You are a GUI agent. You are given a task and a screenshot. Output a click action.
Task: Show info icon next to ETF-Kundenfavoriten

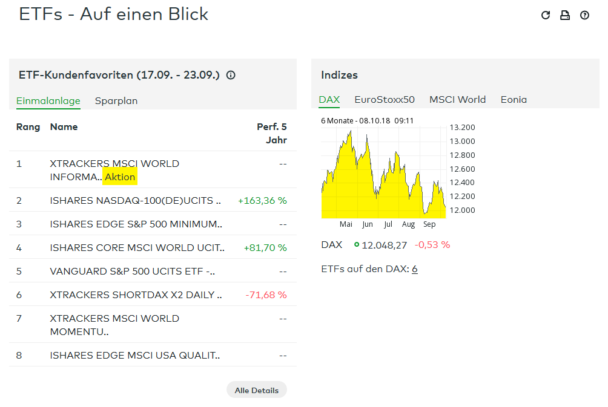pos(231,75)
